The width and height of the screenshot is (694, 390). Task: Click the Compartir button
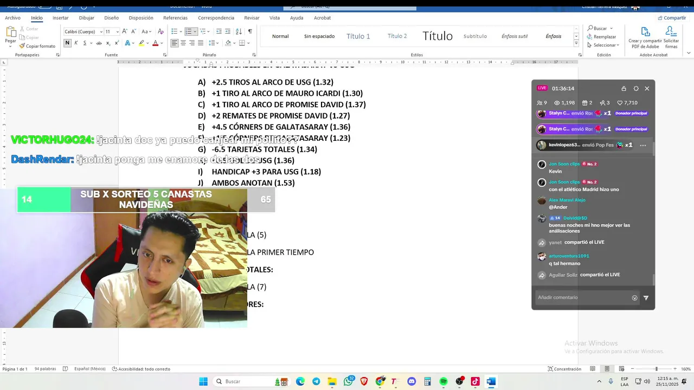(672, 18)
